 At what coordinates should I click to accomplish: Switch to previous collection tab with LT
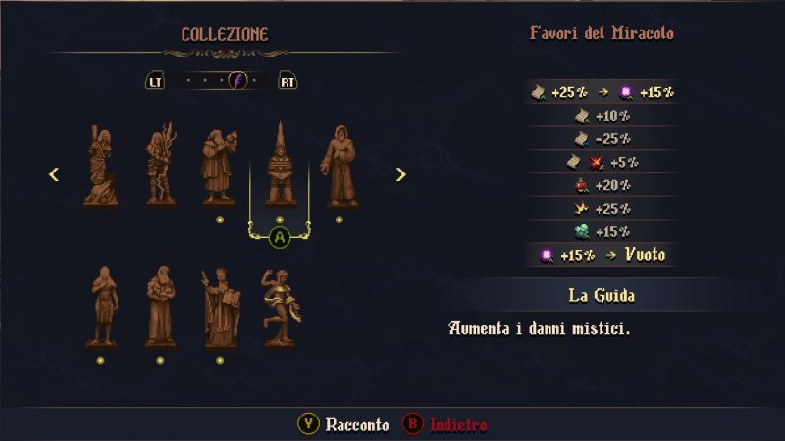click(155, 81)
